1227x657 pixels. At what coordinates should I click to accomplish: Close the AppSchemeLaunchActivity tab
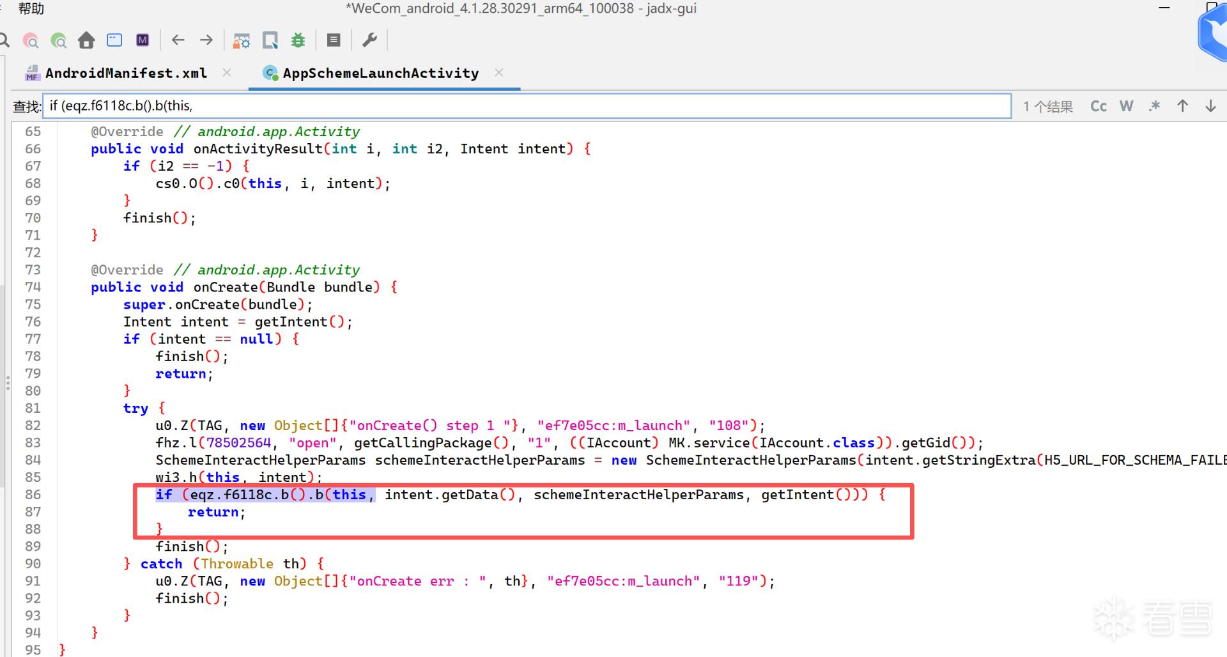[x=499, y=73]
